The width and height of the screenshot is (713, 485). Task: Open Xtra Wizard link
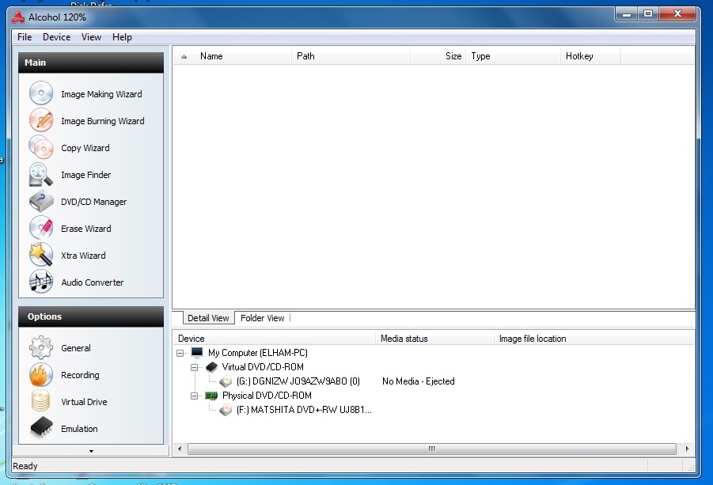coord(83,255)
